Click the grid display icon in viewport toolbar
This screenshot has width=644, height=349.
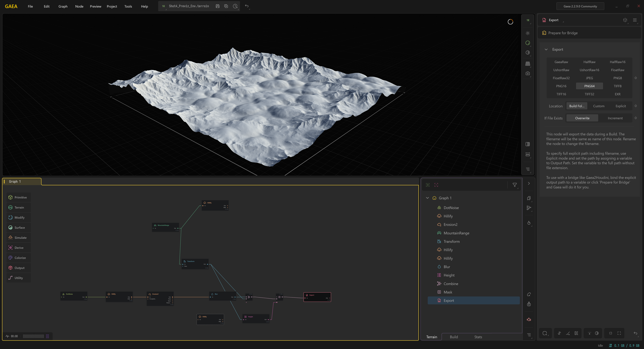528,64
